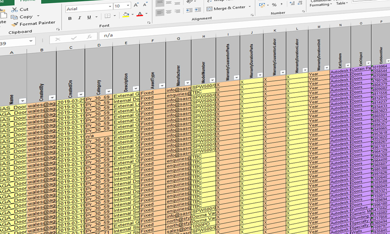This screenshot has width=390, height=234.
Task: Decrease the indent
Action: pos(189,10)
